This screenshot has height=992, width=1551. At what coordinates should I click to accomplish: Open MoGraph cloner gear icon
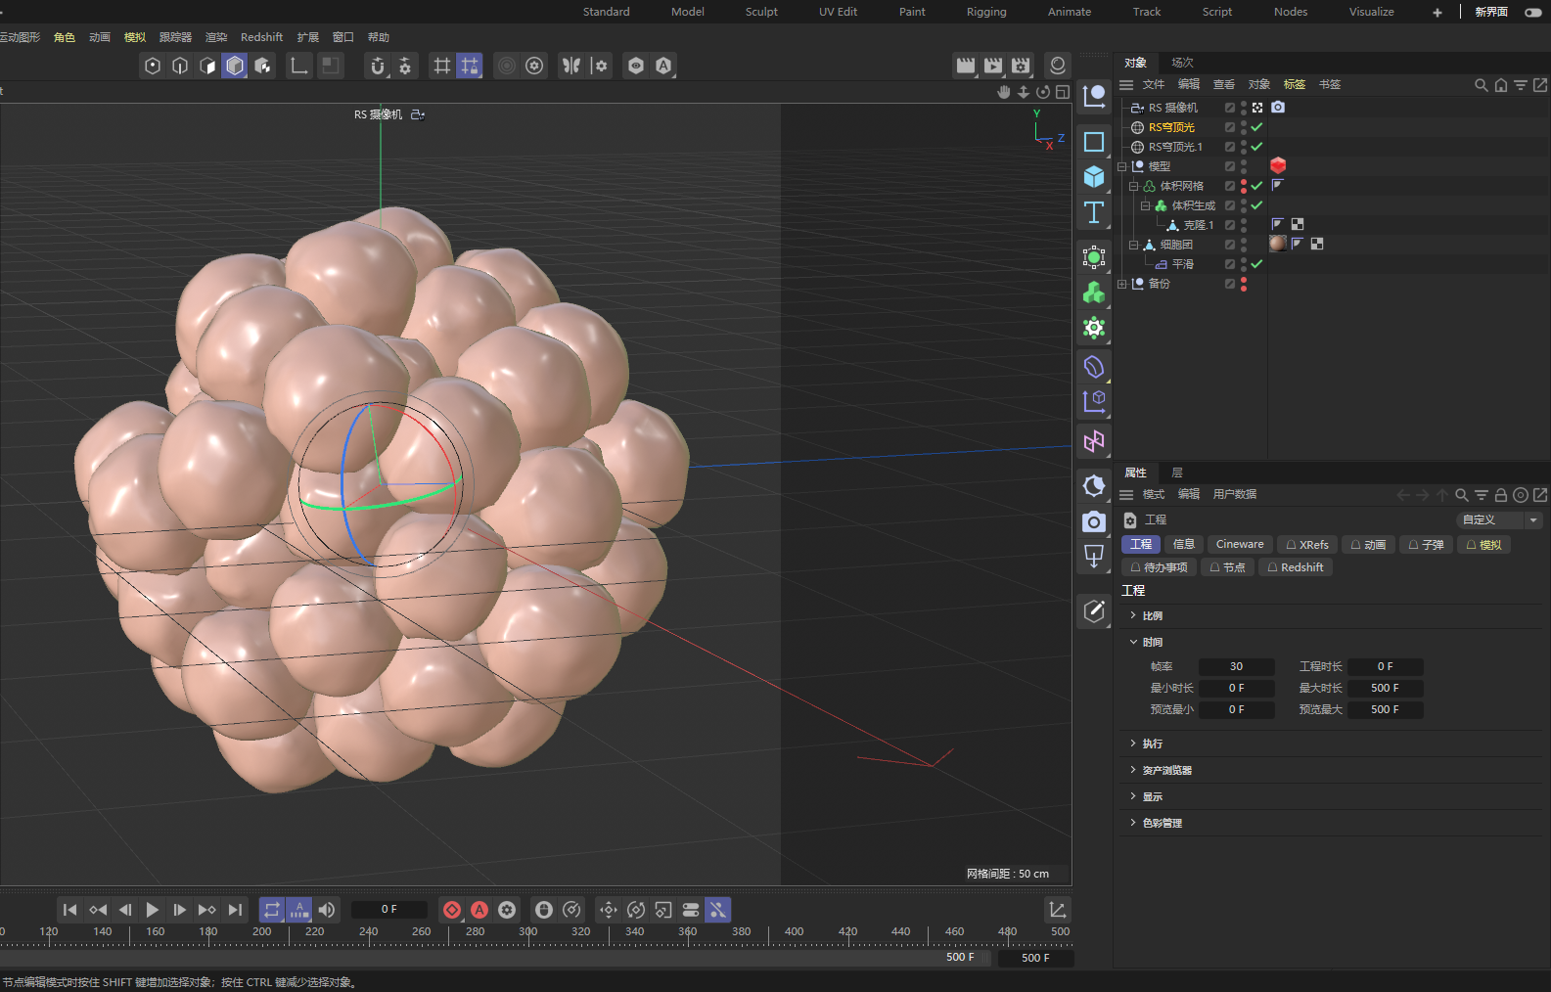(1094, 328)
